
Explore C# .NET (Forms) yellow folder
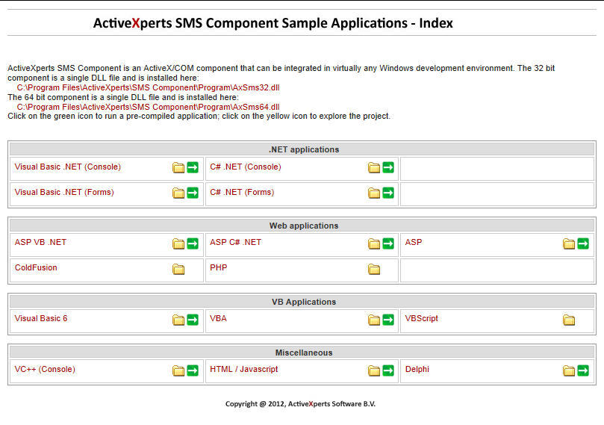tap(374, 193)
